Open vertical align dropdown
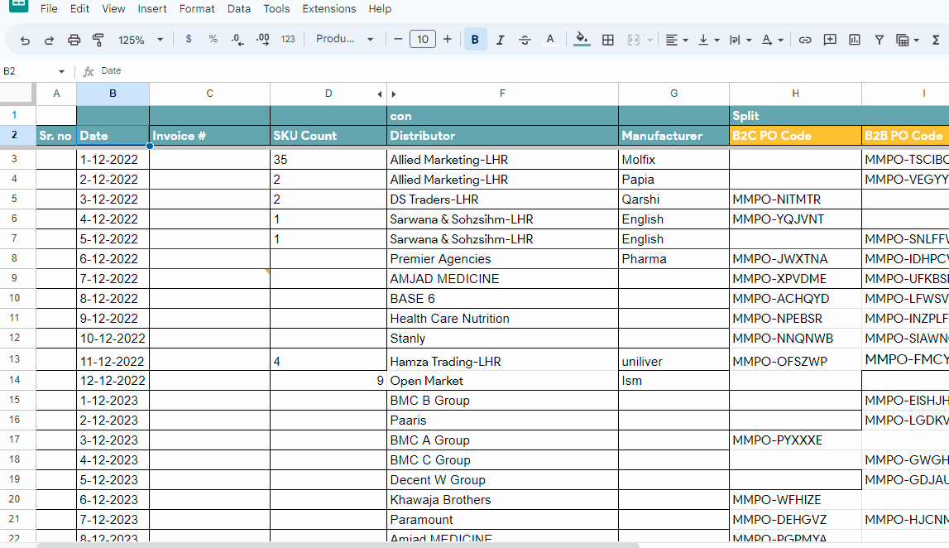Image resolution: width=949 pixels, height=548 pixels. click(708, 40)
